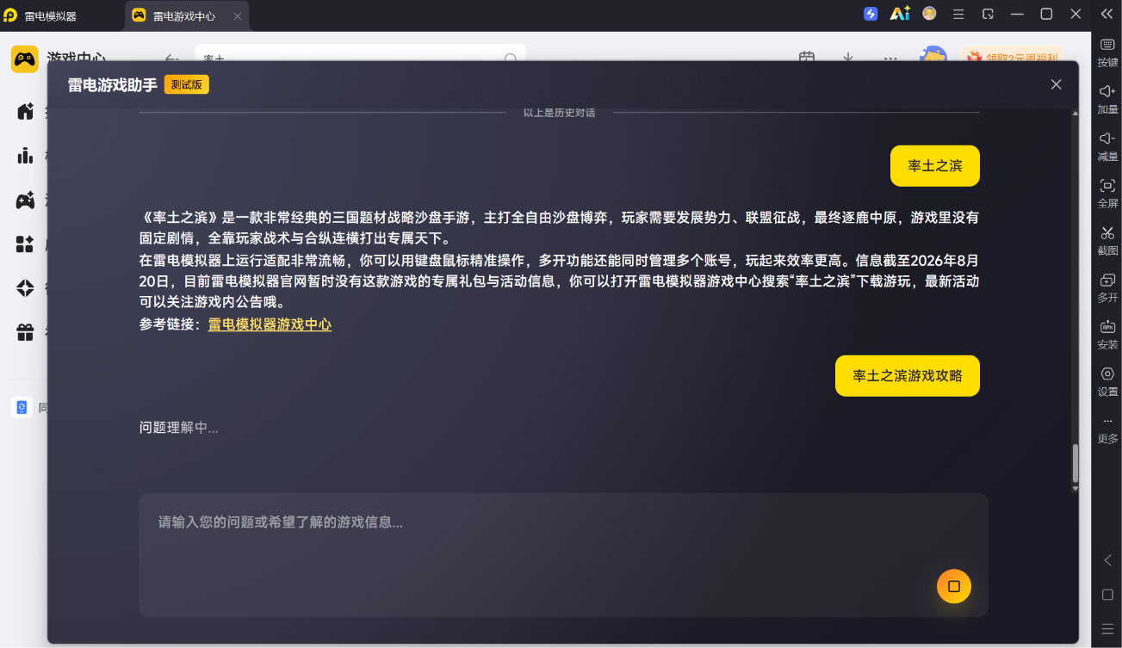
Task: Install an APK via 安装
Action: click(1107, 334)
